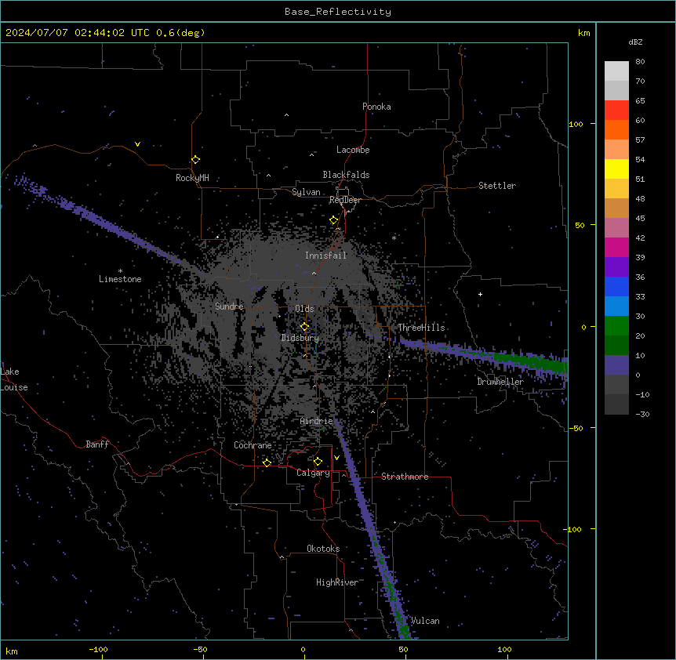The width and height of the screenshot is (676, 660).
Task: Click the ThreeHills label
Action: pos(421,328)
